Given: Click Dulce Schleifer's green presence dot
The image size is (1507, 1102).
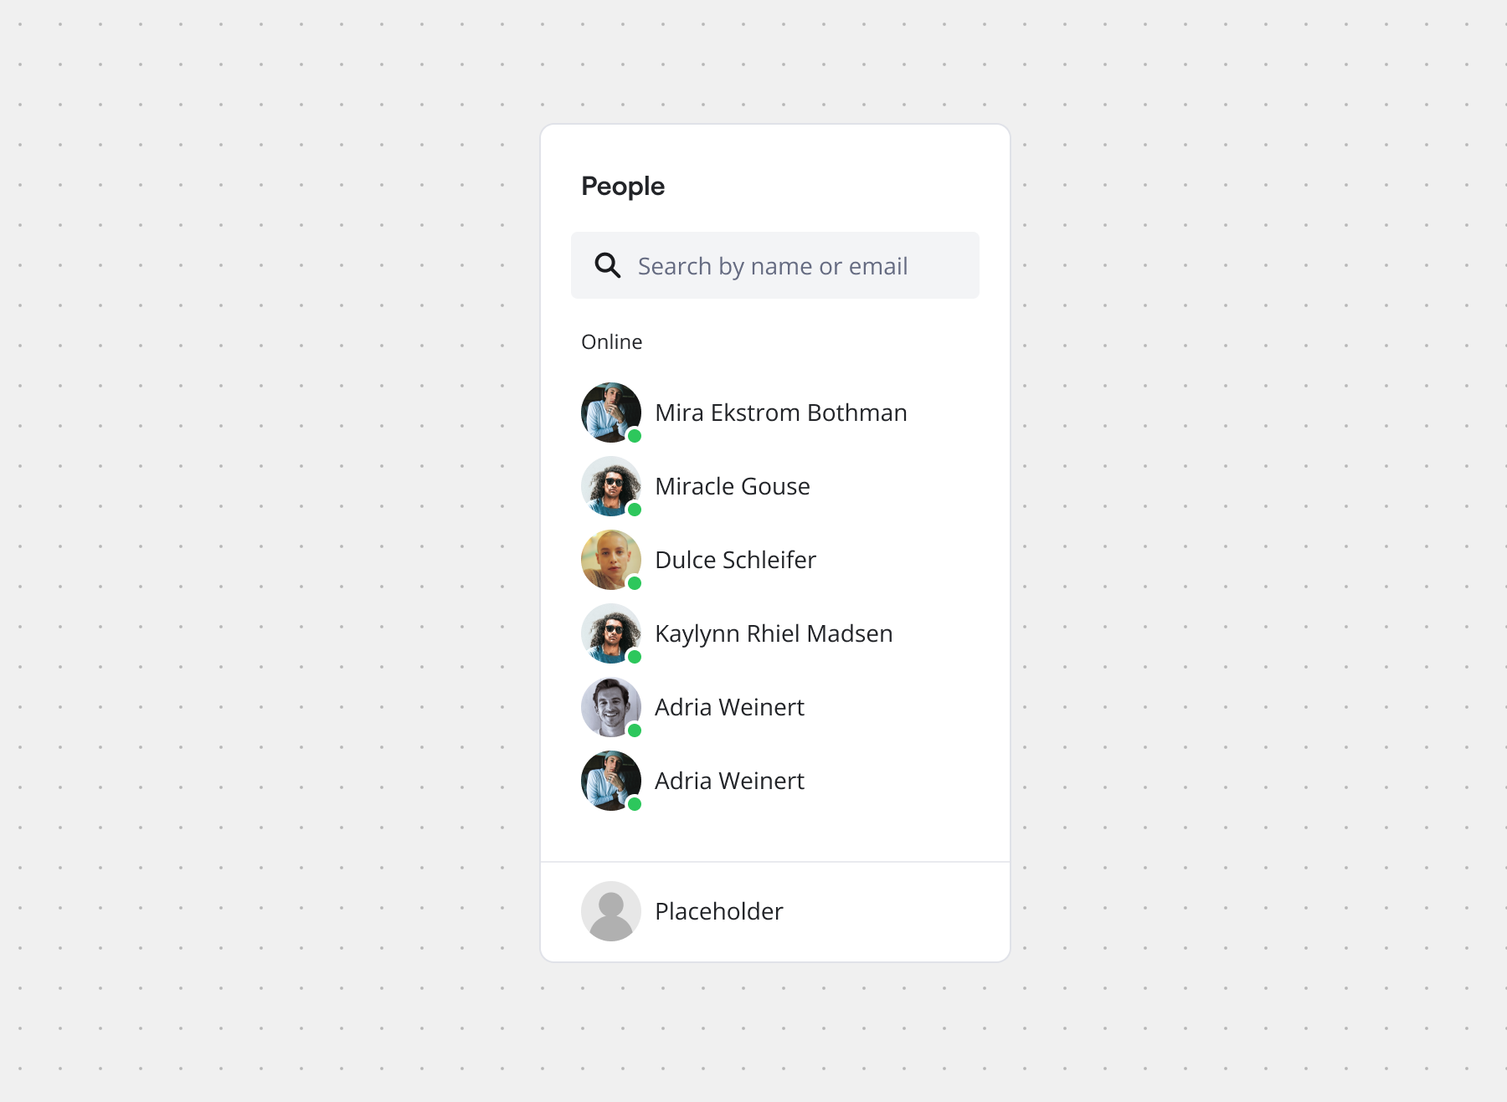Looking at the screenshot, I should click(634, 582).
